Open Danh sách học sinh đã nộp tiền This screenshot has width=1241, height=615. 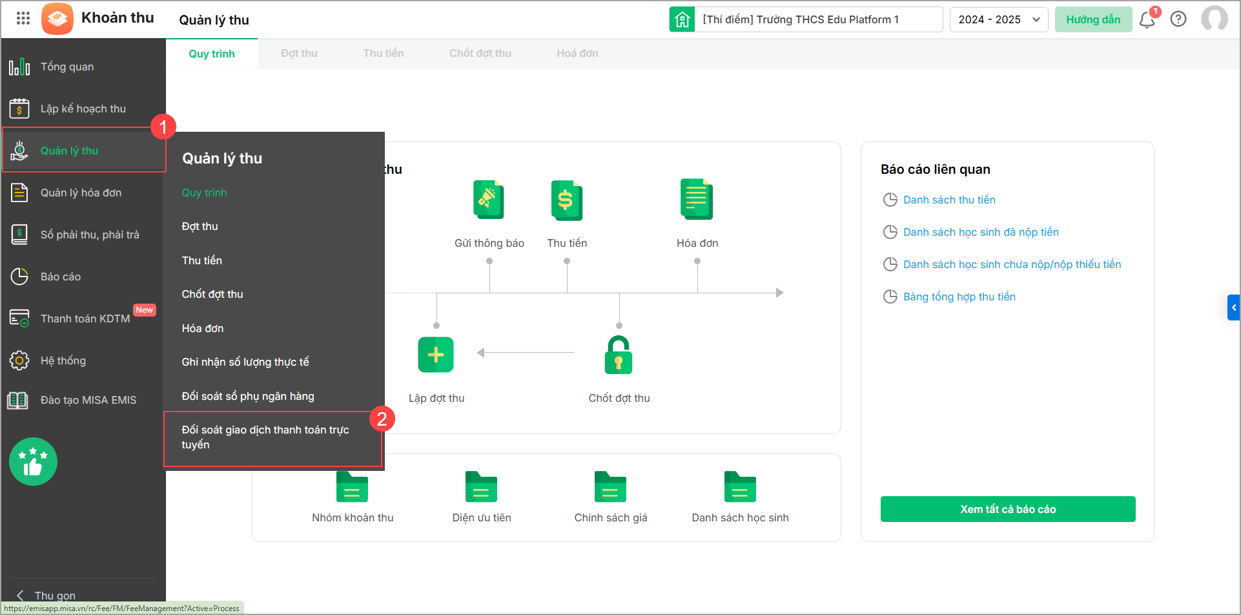[x=981, y=232]
